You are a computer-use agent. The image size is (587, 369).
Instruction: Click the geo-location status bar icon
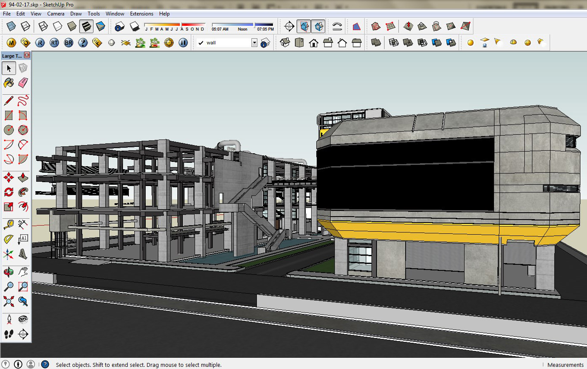6,364
